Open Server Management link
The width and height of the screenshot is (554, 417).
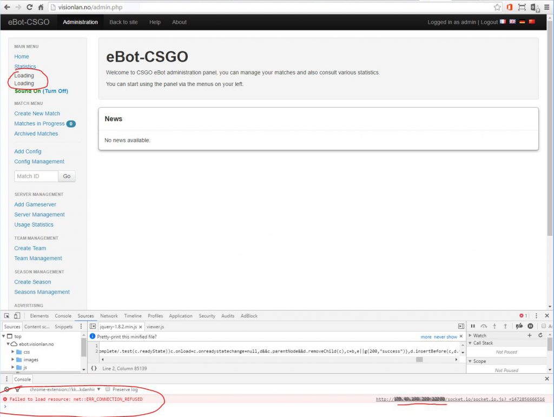[39, 214]
